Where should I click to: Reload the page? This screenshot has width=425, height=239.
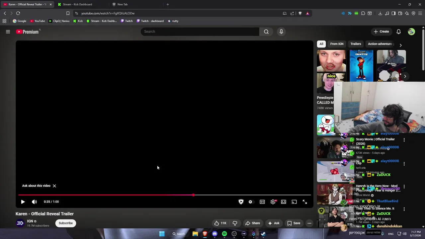click(x=18, y=13)
